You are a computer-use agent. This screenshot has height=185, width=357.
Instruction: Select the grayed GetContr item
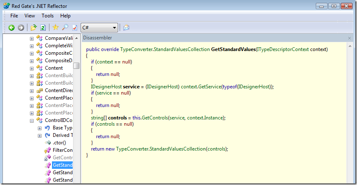[x=63, y=158]
